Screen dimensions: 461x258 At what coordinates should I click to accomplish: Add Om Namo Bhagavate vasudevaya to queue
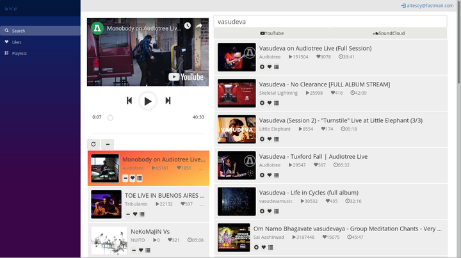click(x=256, y=247)
